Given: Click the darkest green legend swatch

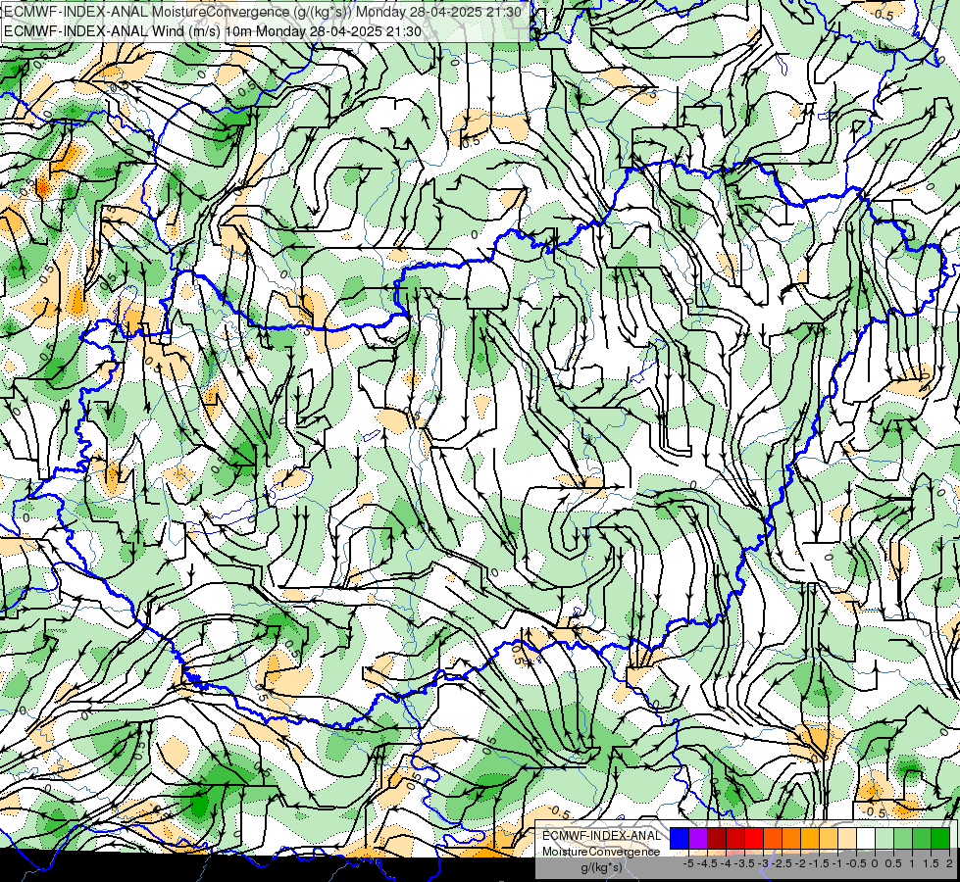Looking at the screenshot, I should (x=940, y=839).
